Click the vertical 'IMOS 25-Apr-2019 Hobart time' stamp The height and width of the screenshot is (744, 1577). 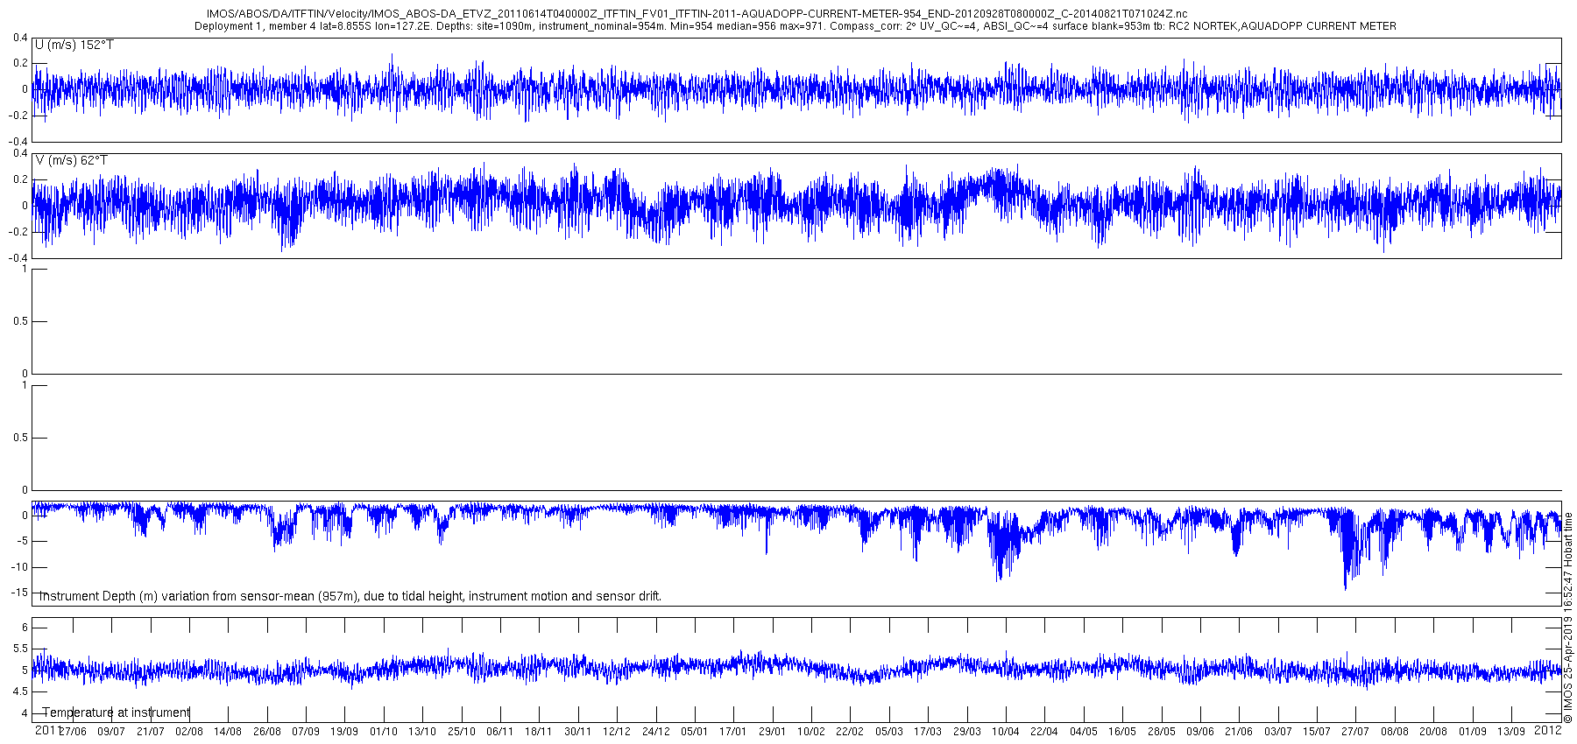pos(1568,618)
